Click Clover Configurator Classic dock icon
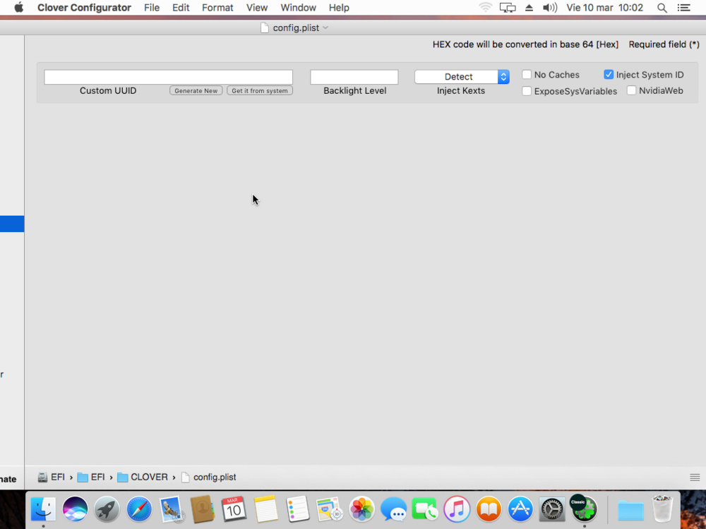The width and height of the screenshot is (706, 529). point(584,509)
